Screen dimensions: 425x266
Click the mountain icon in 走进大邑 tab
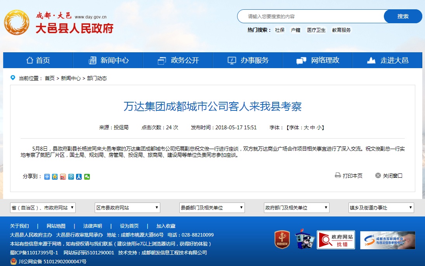[371, 60]
